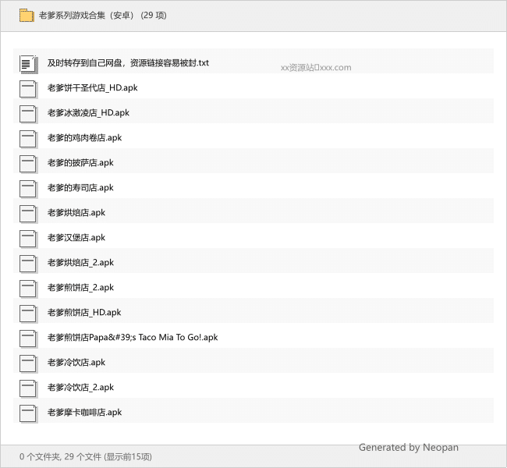Open the 老爹烘焙店.apk file name
The image size is (507, 468).
(76, 213)
